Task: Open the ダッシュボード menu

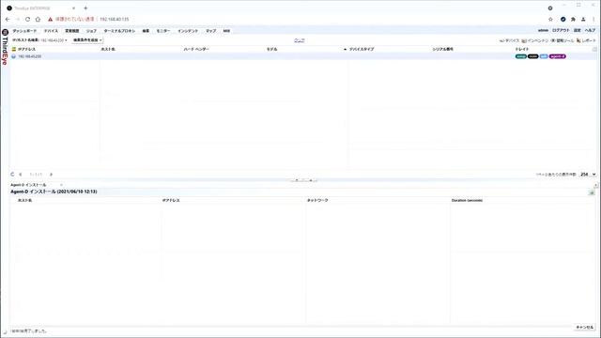Action: tap(24, 31)
